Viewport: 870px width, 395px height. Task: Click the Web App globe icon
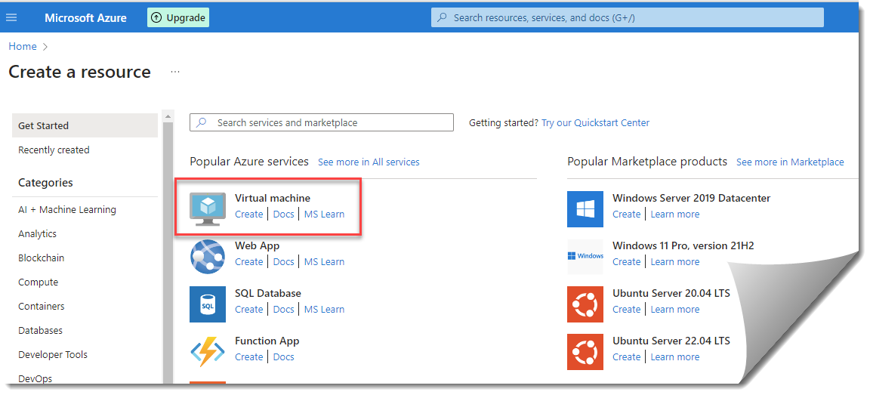click(x=208, y=256)
